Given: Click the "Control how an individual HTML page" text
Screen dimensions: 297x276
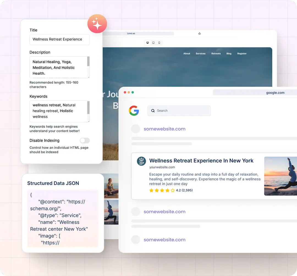Looking at the screenshot, I should tap(59, 150).
